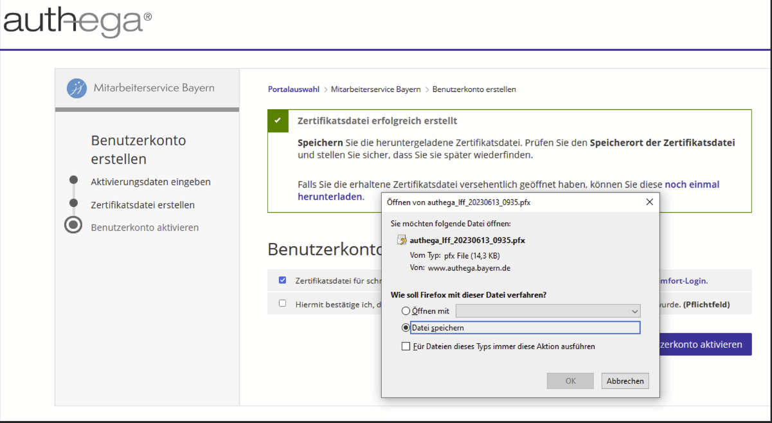Click the 'Aktivierungsdaten eingeben' step bullet
The image size is (772, 423).
[73, 180]
